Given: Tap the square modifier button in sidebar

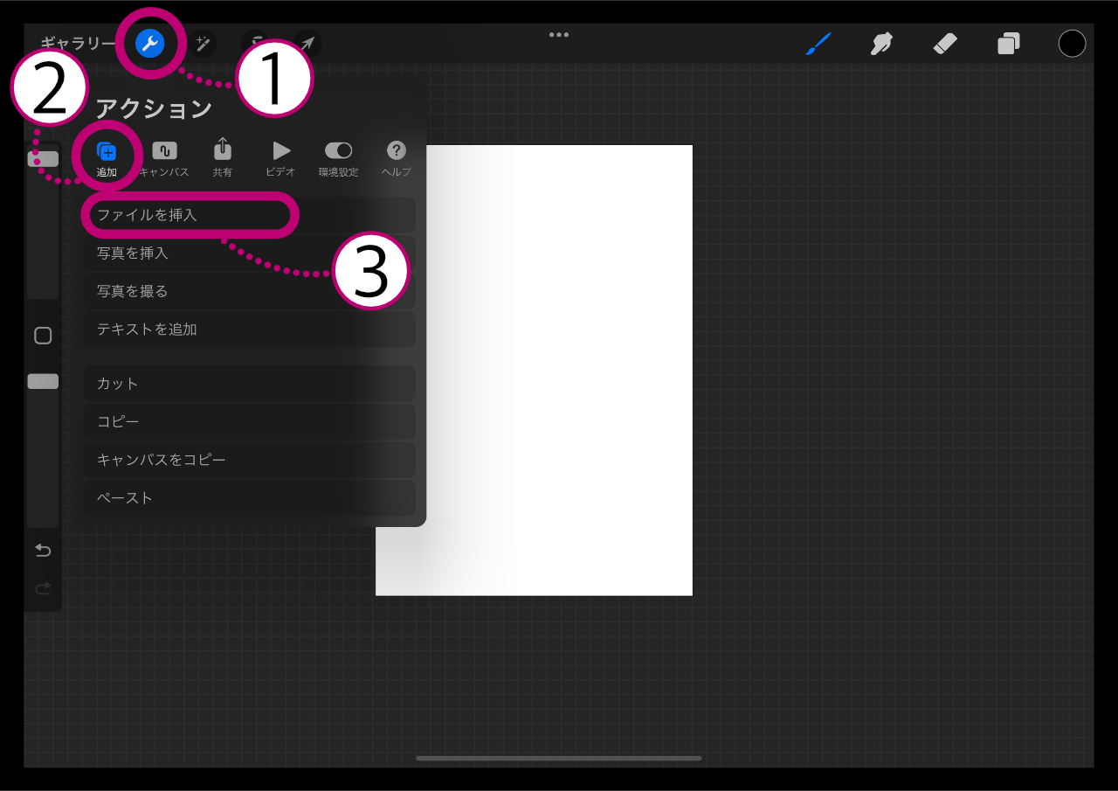Looking at the screenshot, I should (43, 336).
